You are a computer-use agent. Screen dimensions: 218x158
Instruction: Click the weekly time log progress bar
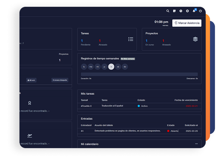tap(139, 74)
